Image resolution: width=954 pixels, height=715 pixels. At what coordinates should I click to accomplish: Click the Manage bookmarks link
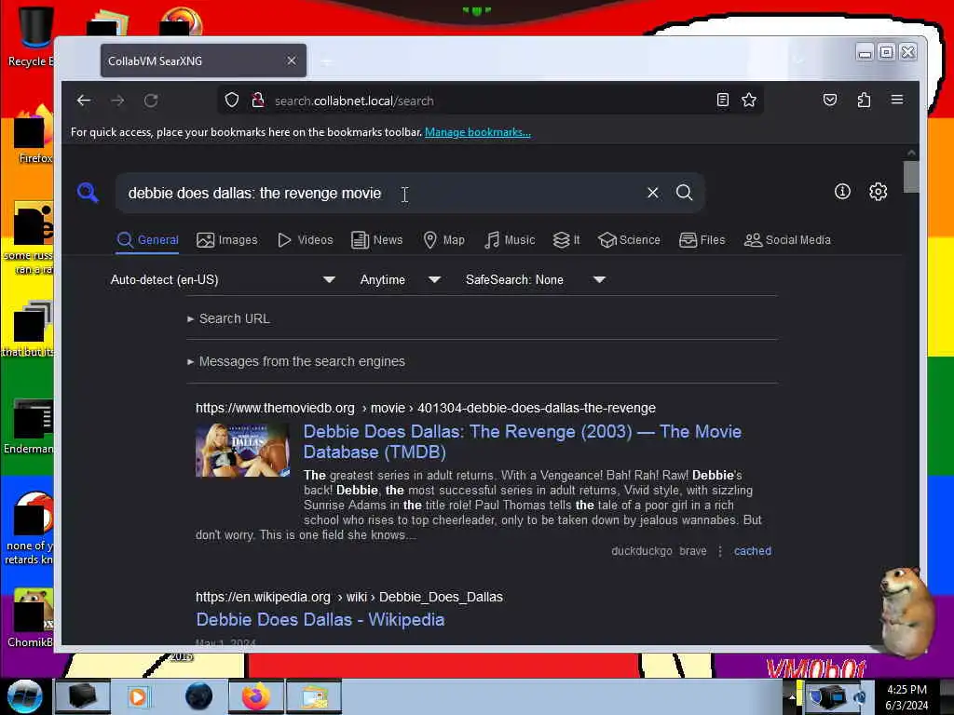click(478, 132)
